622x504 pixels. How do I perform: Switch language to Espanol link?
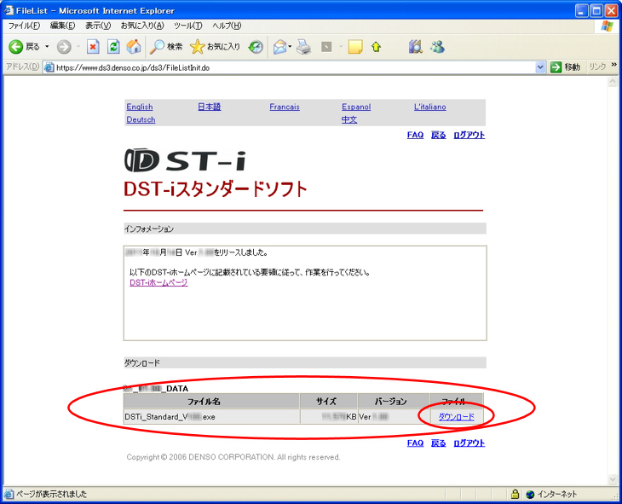coord(356,107)
